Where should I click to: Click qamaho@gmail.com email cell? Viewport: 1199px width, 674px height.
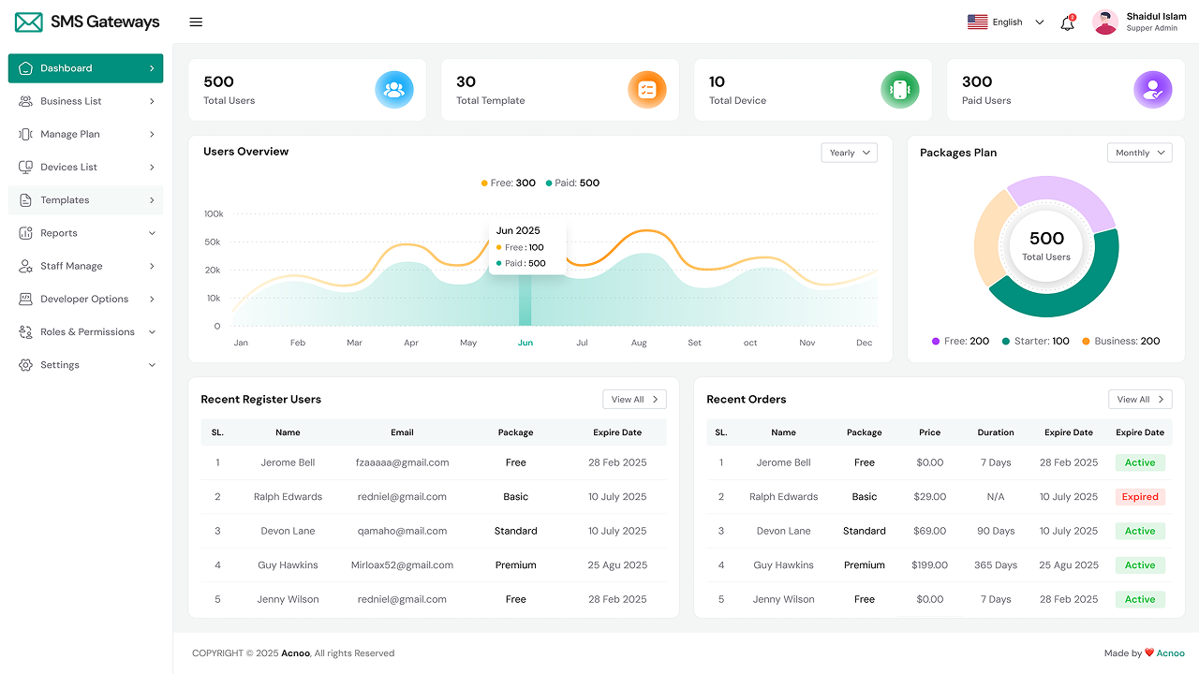403,531
